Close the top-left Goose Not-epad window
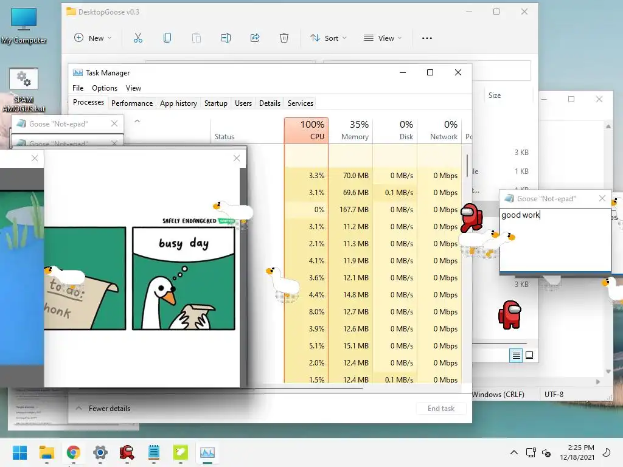Screen dimensions: 623x467 tap(114, 123)
